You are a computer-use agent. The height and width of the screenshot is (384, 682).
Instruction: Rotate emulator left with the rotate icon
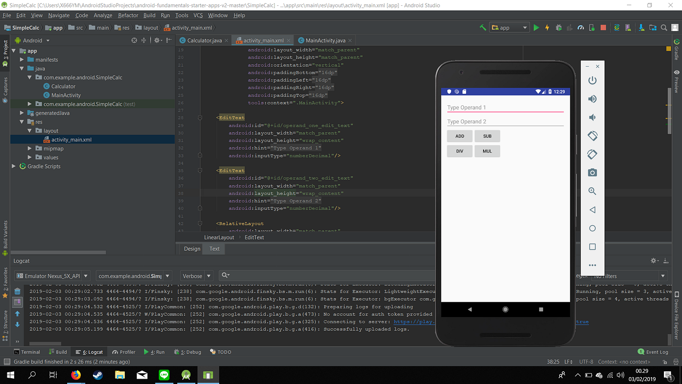point(592,136)
